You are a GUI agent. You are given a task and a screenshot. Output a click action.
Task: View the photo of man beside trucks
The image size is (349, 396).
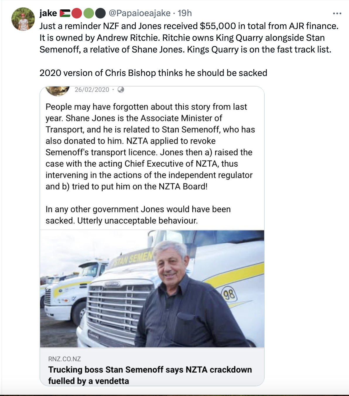coord(152,289)
